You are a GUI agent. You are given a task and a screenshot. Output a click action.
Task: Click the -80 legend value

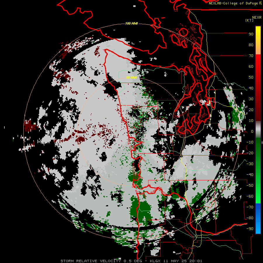point(250,218)
